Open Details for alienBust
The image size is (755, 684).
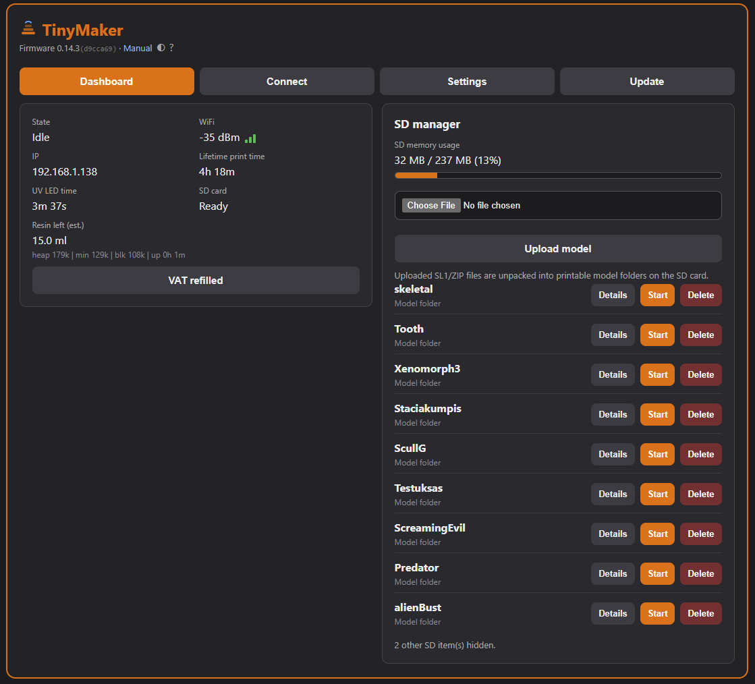(613, 614)
